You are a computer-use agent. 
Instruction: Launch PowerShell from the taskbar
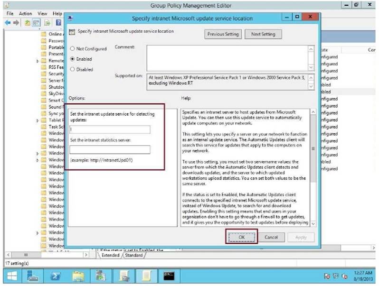tap(56, 276)
